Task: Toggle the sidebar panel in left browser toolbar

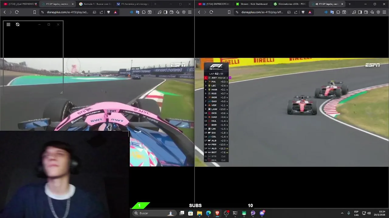Action: coord(165,12)
